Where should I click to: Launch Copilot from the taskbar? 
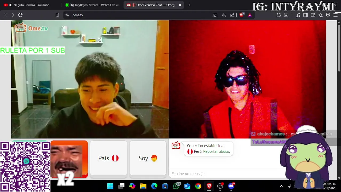pyautogui.click(x=132, y=186)
